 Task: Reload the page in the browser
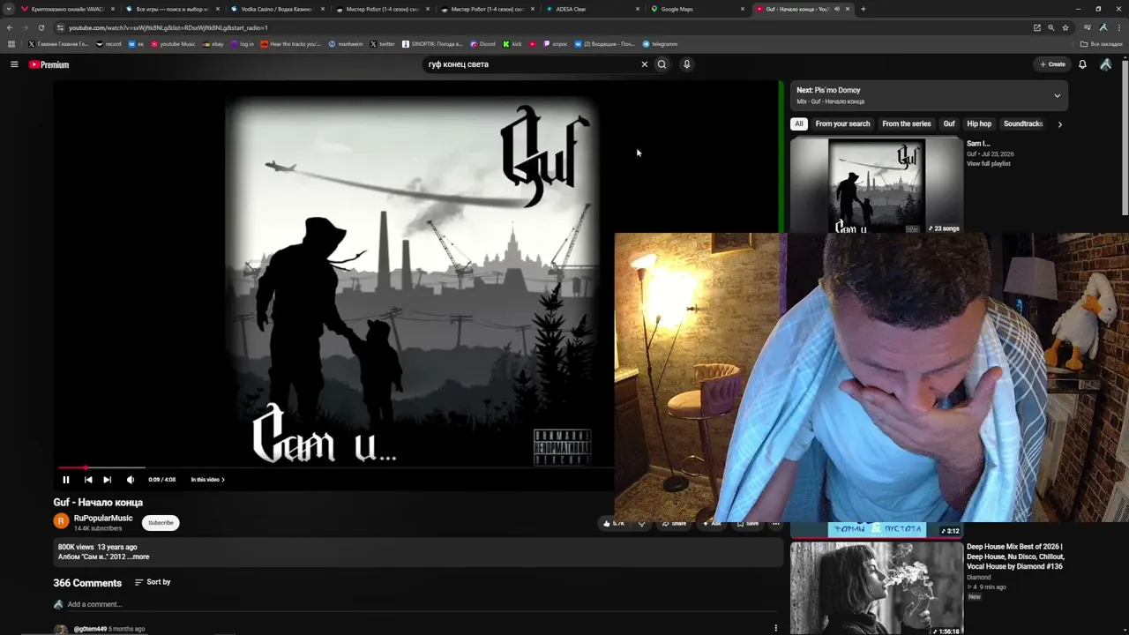coord(41,27)
